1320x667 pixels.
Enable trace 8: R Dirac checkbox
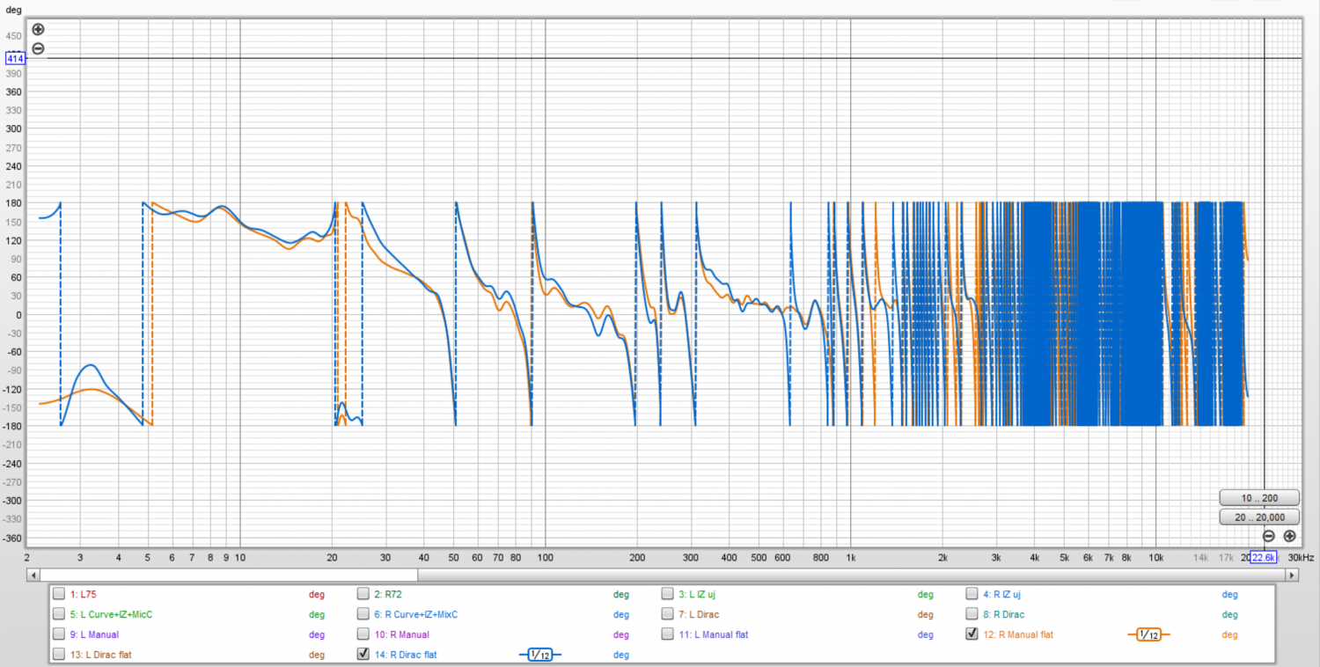point(972,614)
